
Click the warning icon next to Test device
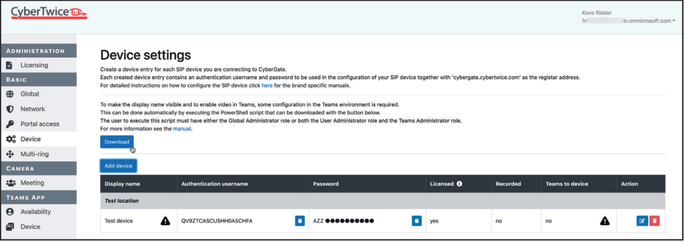(165, 221)
